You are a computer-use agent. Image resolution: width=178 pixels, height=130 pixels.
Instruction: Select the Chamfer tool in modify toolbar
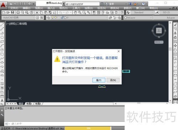[x=175, y=84]
